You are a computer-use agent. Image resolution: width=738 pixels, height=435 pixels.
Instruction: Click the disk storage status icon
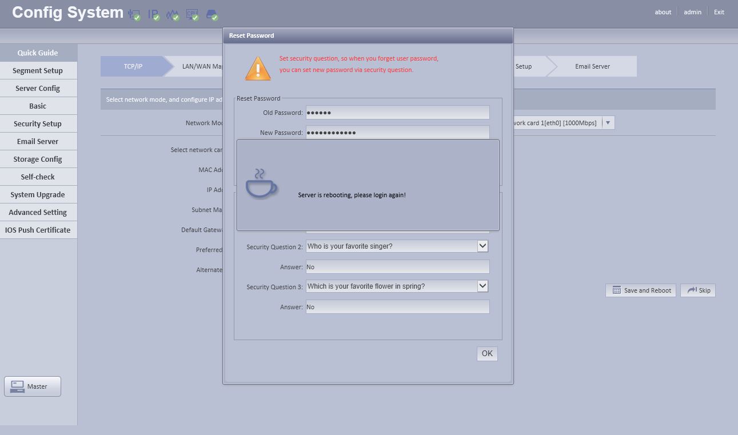212,15
